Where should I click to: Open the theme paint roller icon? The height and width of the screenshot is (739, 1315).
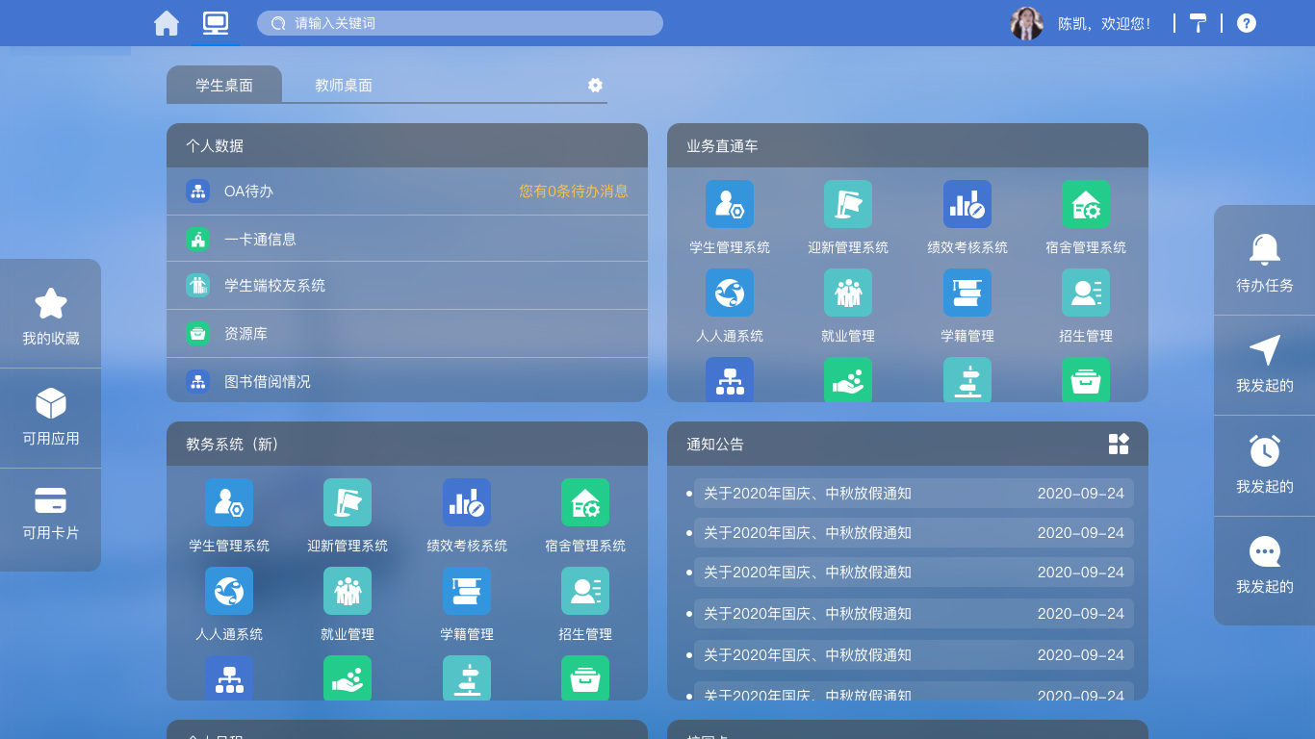click(x=1198, y=23)
